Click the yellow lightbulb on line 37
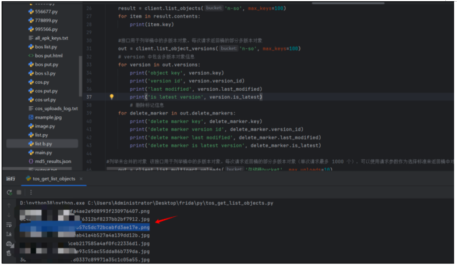Viewport: 457px width, 265px height. [x=111, y=97]
